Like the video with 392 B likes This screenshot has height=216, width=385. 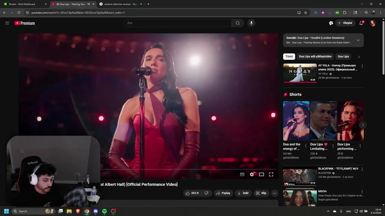[192, 193]
